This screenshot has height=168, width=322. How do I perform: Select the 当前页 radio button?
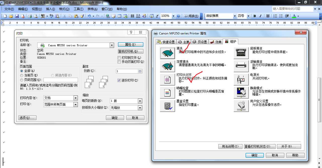pyautogui.click(x=22, y=75)
